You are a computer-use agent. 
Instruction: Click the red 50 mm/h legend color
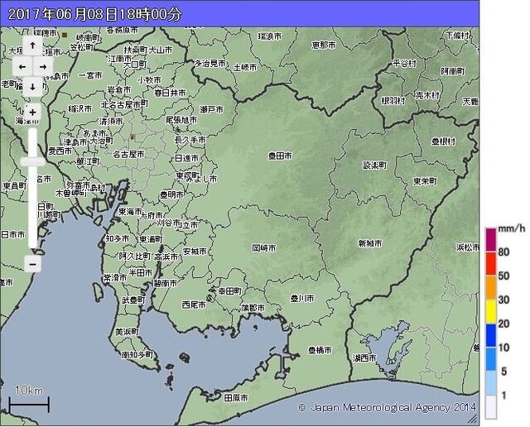click(x=491, y=263)
